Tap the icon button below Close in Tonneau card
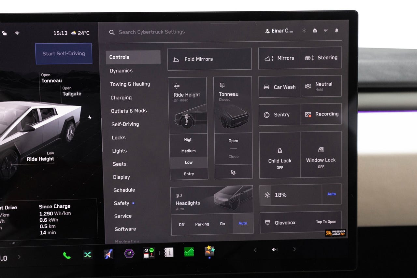This screenshot has width=417, height=278. click(x=234, y=172)
